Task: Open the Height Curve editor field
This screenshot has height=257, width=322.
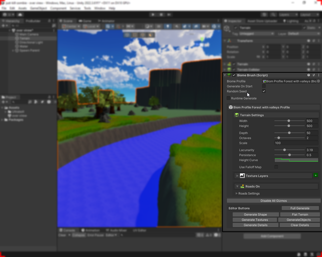Action: (296, 160)
